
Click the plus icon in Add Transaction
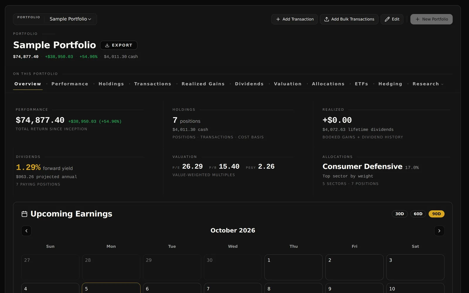coord(278,19)
